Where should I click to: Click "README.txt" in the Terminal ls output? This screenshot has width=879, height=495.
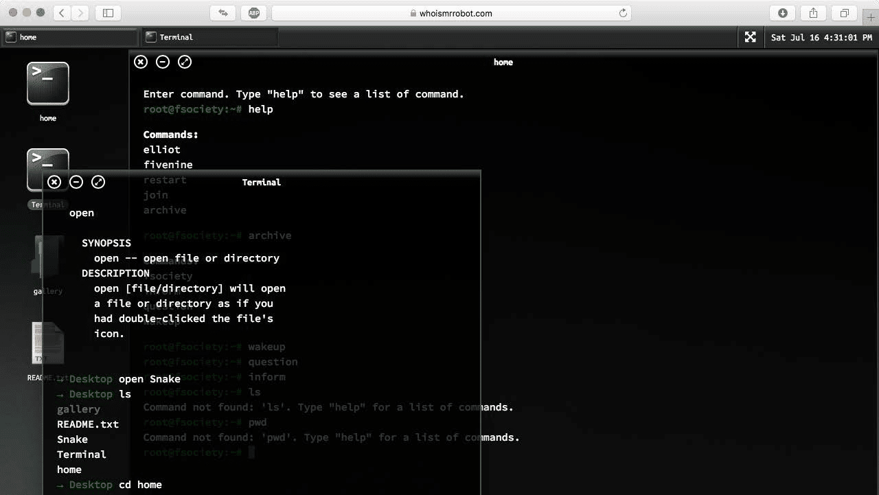coord(88,424)
